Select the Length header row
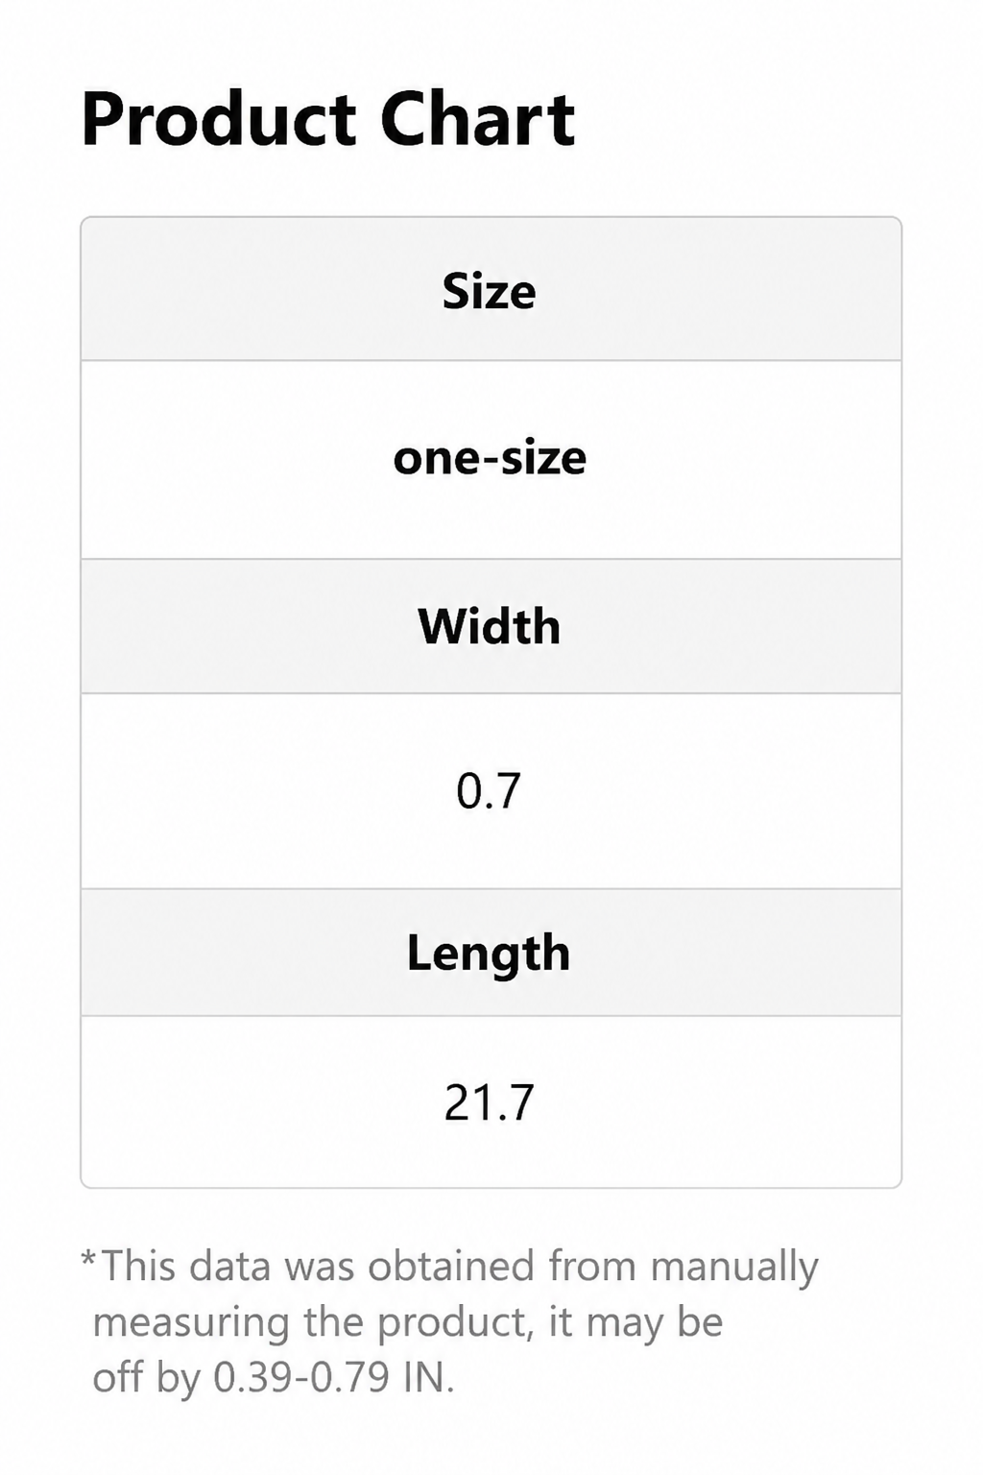The height and width of the screenshot is (1475, 983). [491, 953]
